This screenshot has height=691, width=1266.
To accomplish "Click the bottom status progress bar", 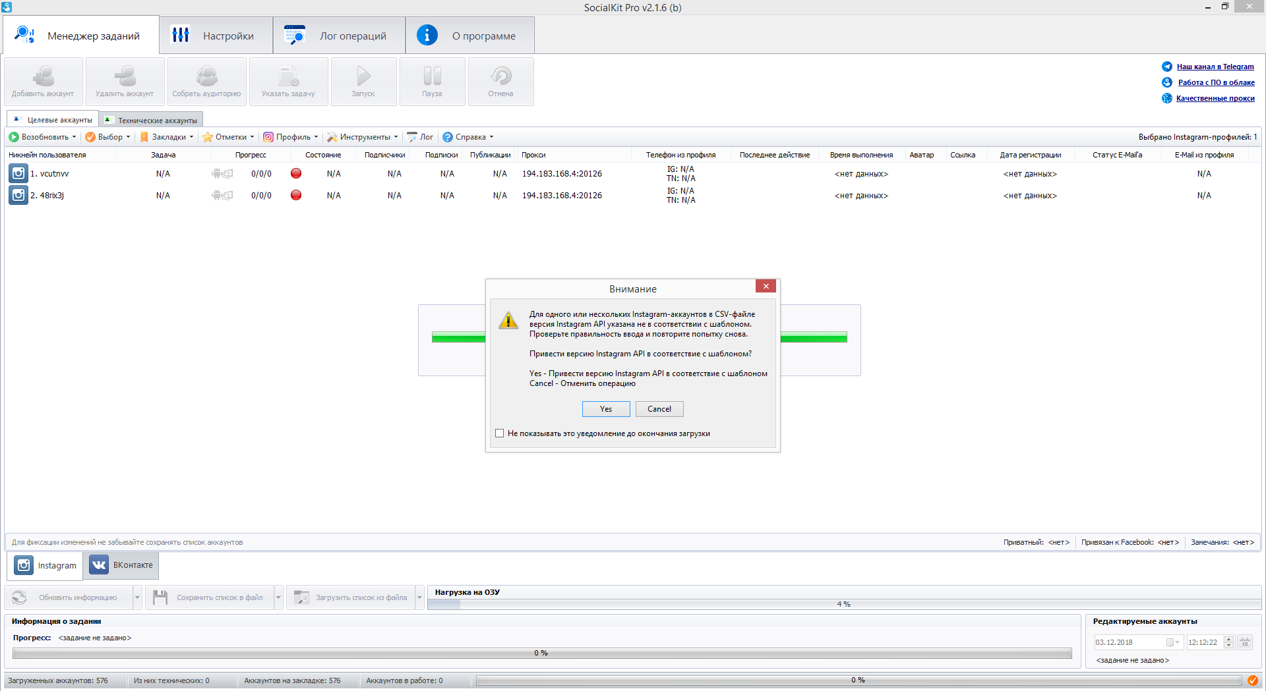I will click(859, 680).
